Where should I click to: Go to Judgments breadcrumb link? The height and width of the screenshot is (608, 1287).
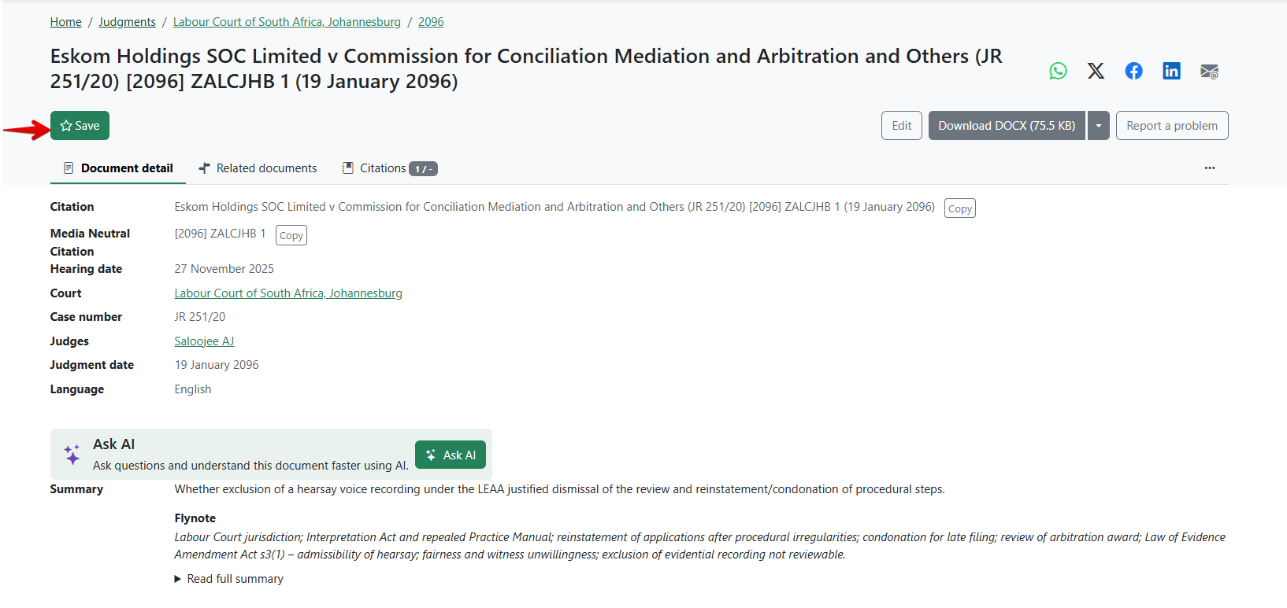click(127, 22)
